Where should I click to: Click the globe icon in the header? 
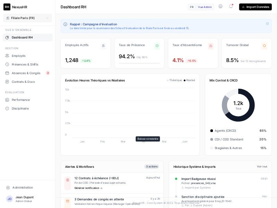click(221, 7)
